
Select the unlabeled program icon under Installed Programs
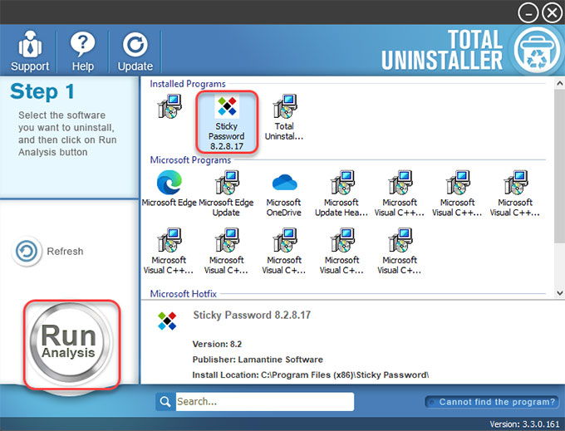[169, 106]
